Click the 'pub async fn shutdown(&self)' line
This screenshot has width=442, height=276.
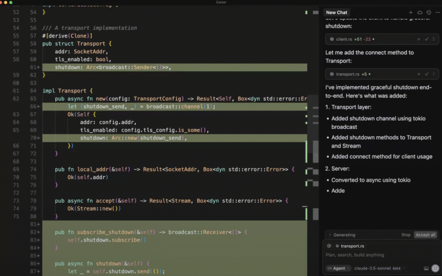point(102,263)
